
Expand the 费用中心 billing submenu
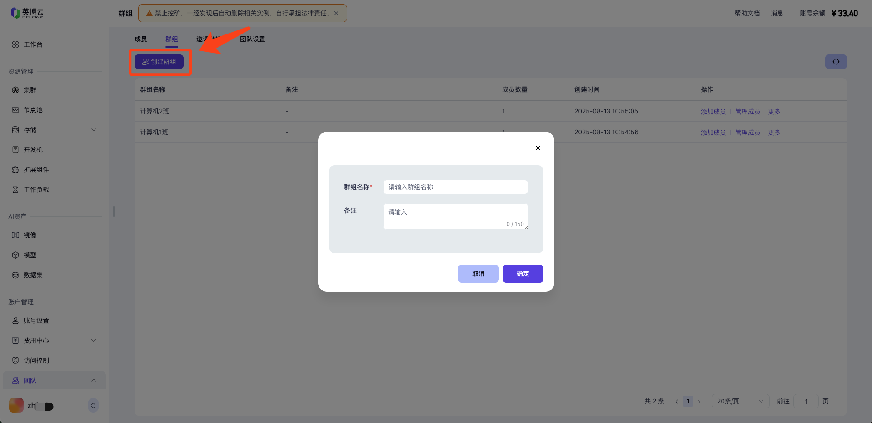(94, 340)
